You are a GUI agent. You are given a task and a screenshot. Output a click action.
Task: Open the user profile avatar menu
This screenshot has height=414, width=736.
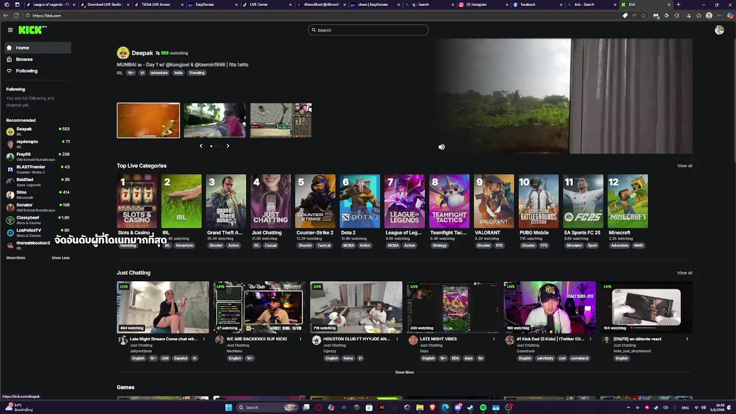[719, 30]
